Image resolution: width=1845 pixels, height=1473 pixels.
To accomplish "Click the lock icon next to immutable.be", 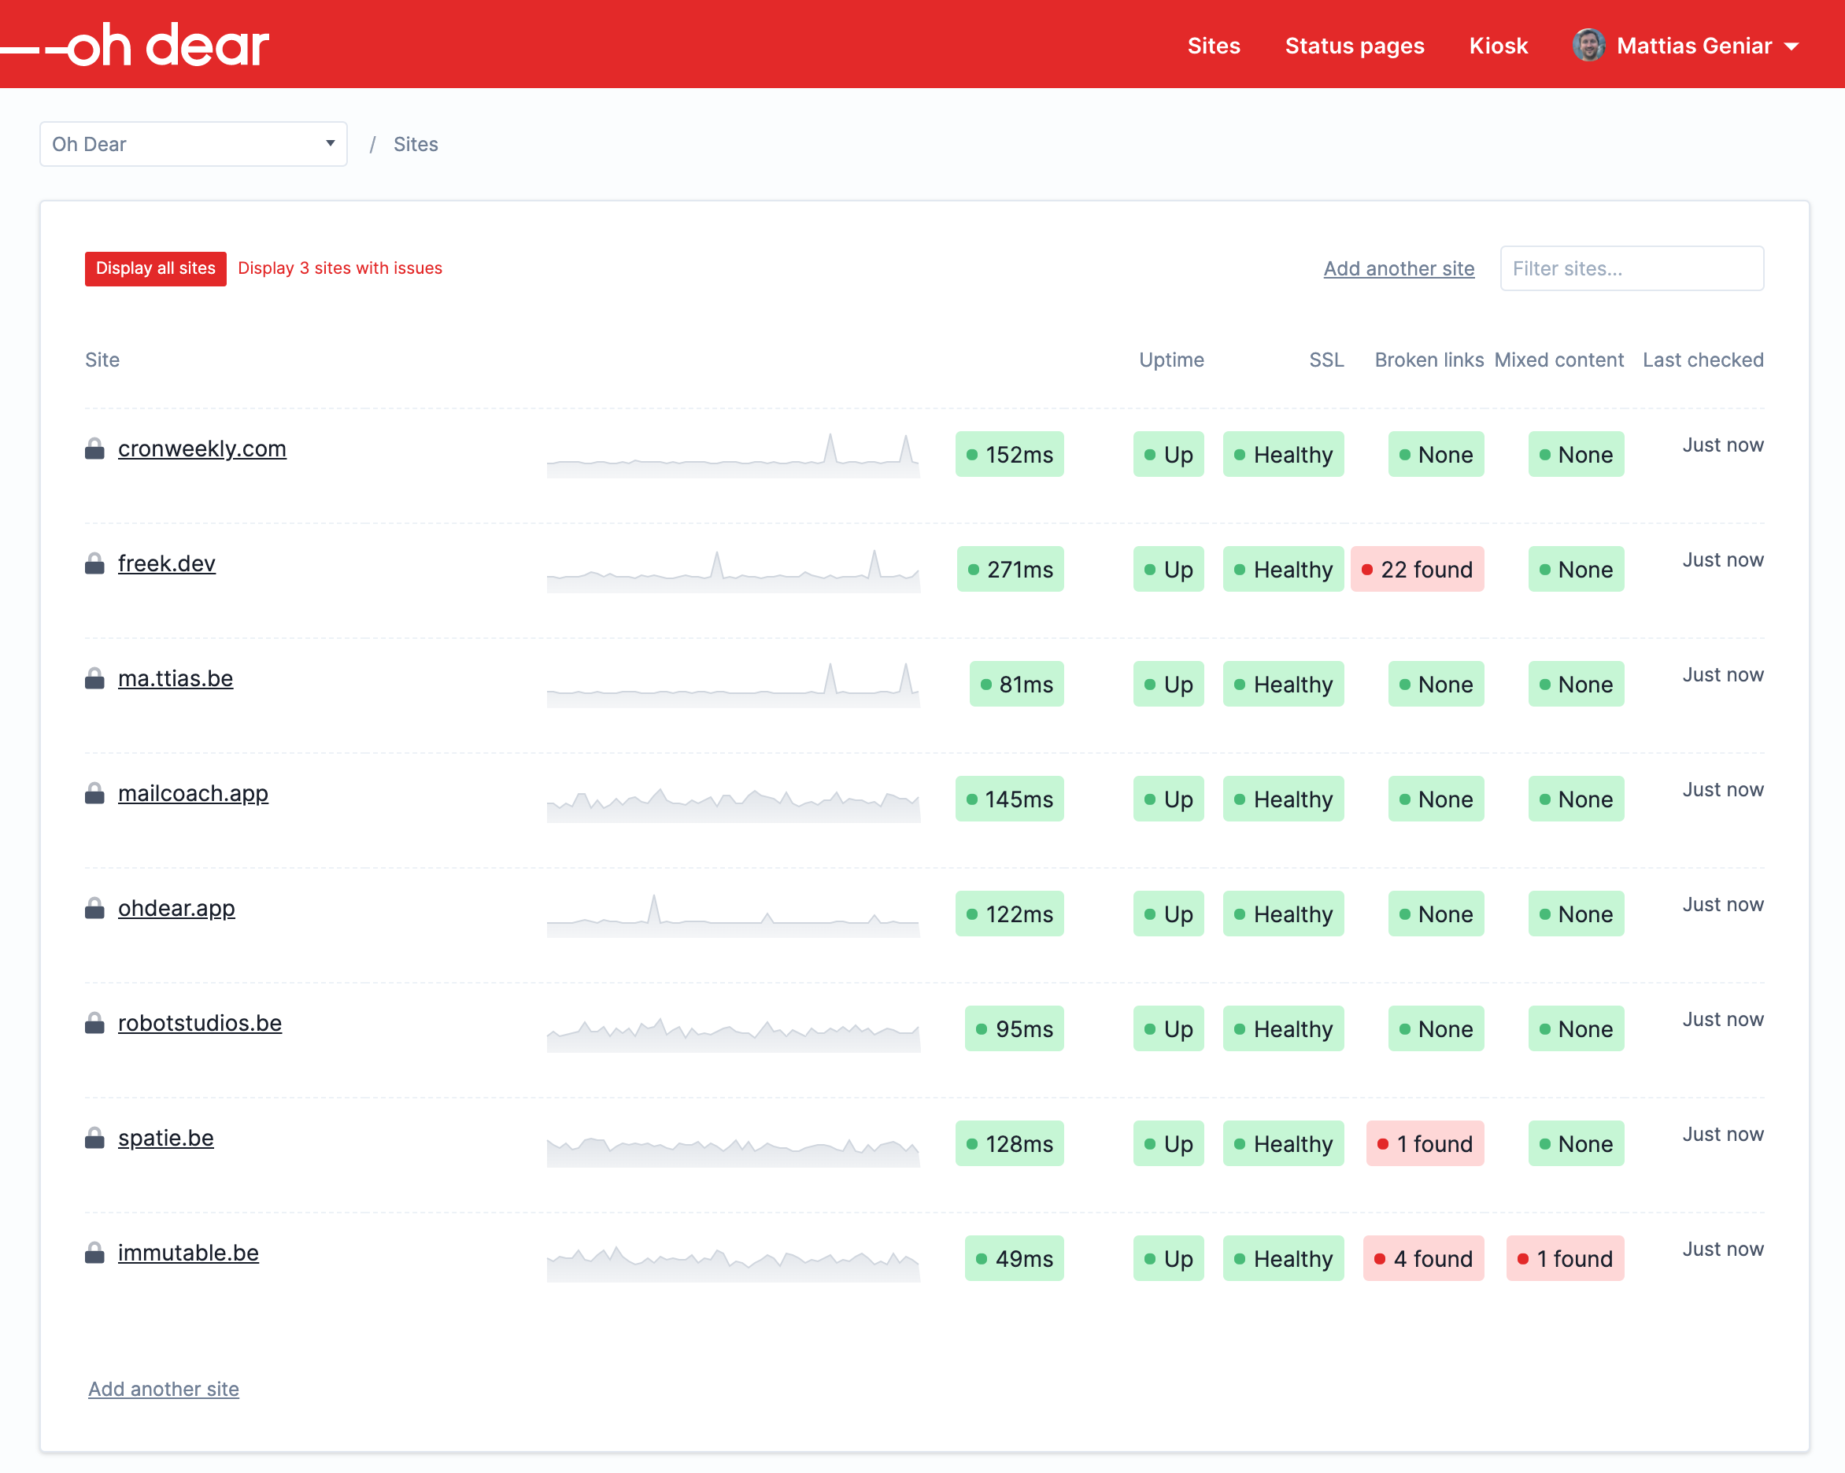I will pyautogui.click(x=94, y=1253).
